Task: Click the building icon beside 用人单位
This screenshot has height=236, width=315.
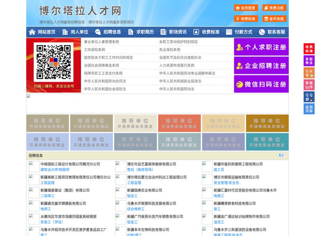Action: pyautogui.click(x=65, y=32)
